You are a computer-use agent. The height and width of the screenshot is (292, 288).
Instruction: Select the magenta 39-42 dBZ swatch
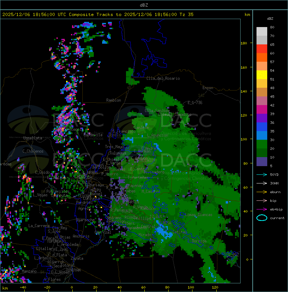point(262,110)
